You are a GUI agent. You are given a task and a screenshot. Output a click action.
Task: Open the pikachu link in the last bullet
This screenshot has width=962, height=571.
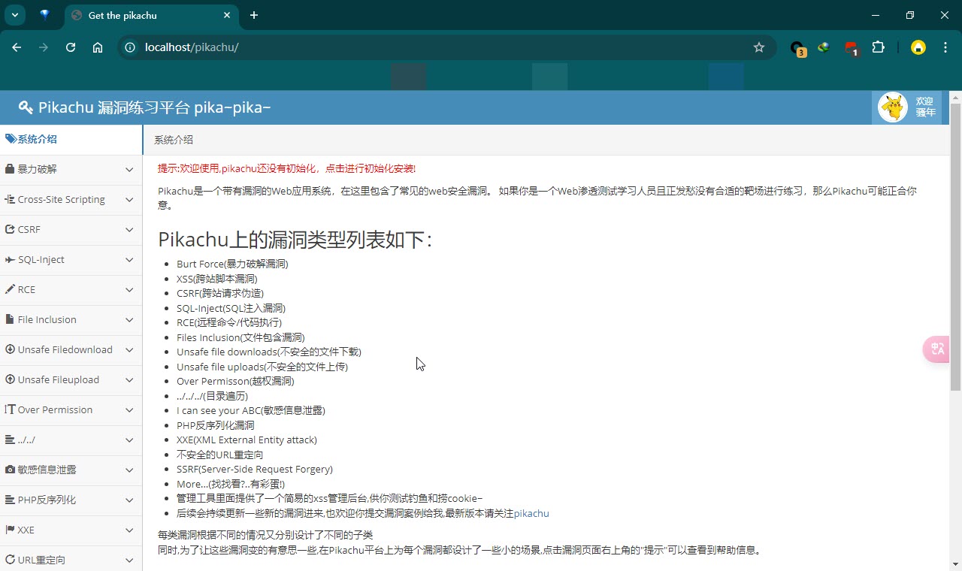[531, 513]
